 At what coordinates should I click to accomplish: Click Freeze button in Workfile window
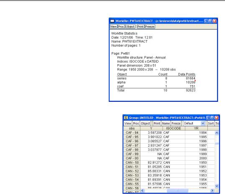[x=150, y=27]
